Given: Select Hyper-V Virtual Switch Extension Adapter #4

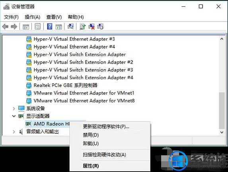Looking at the screenshot, I should point(83,78).
